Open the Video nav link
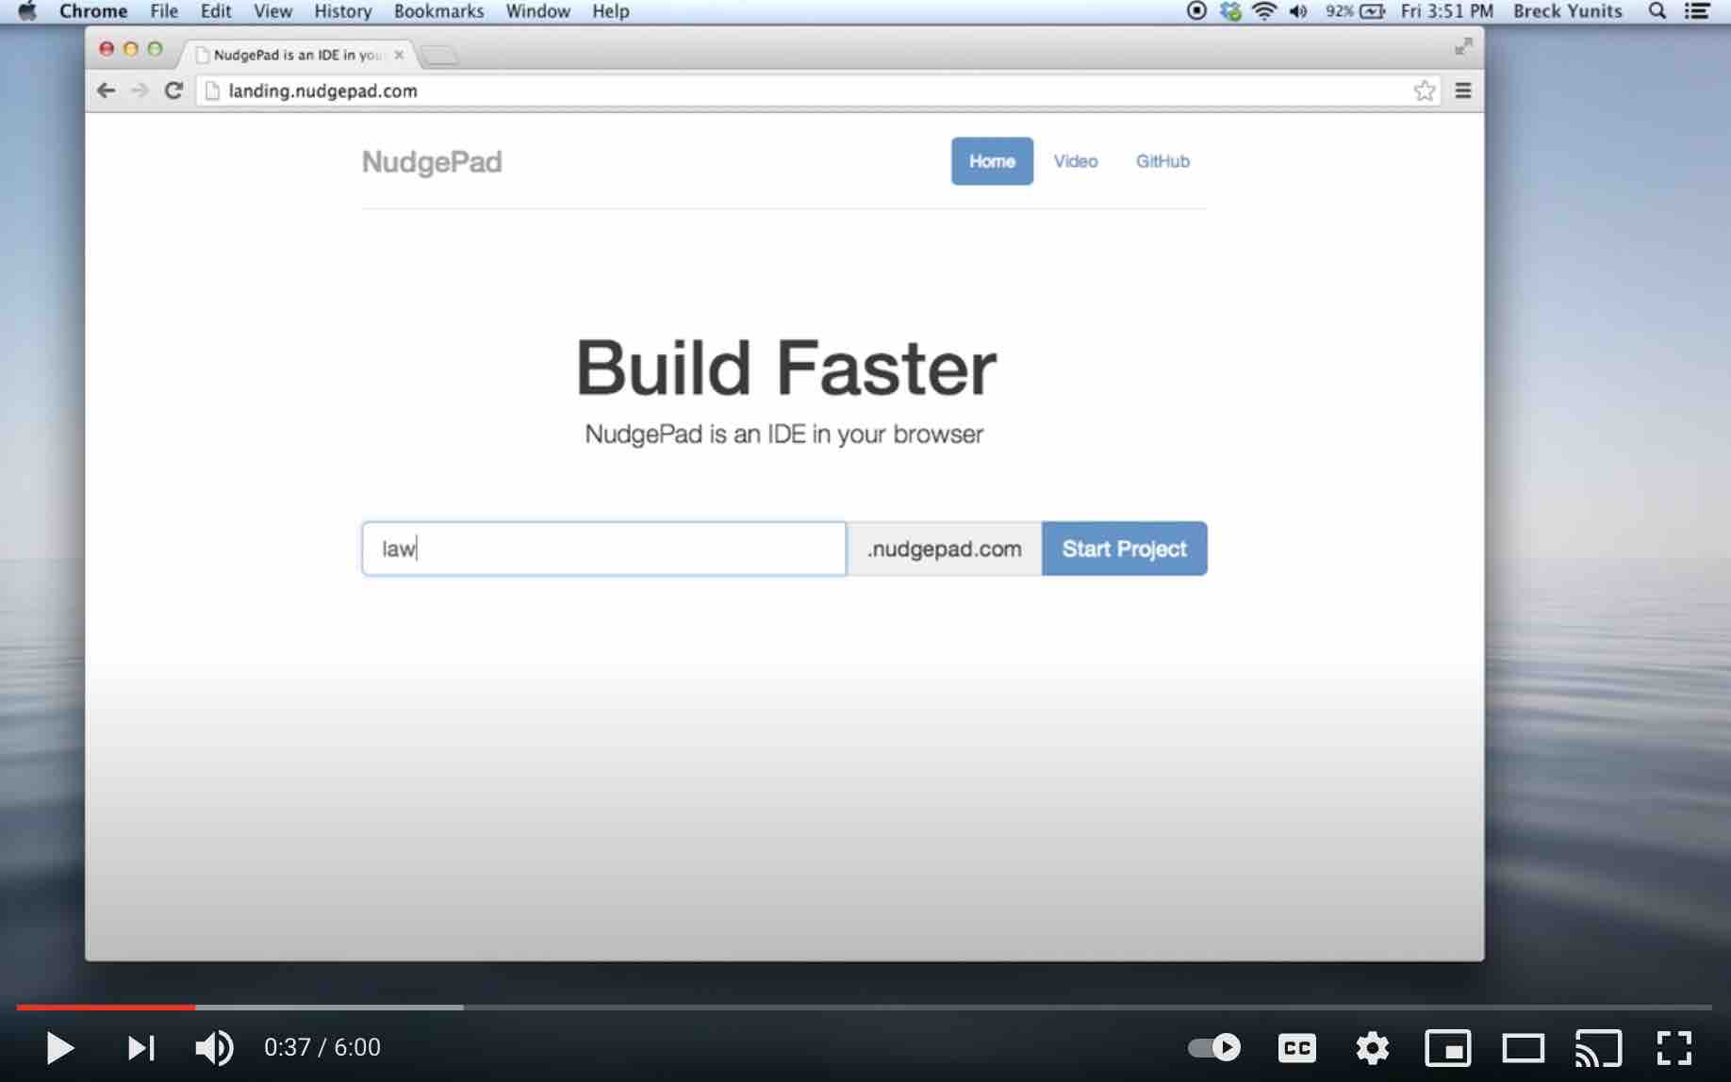This screenshot has height=1082, width=1731. click(1075, 161)
